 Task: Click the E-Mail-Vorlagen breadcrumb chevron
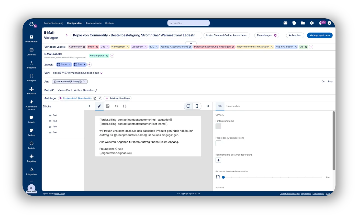[67, 35]
